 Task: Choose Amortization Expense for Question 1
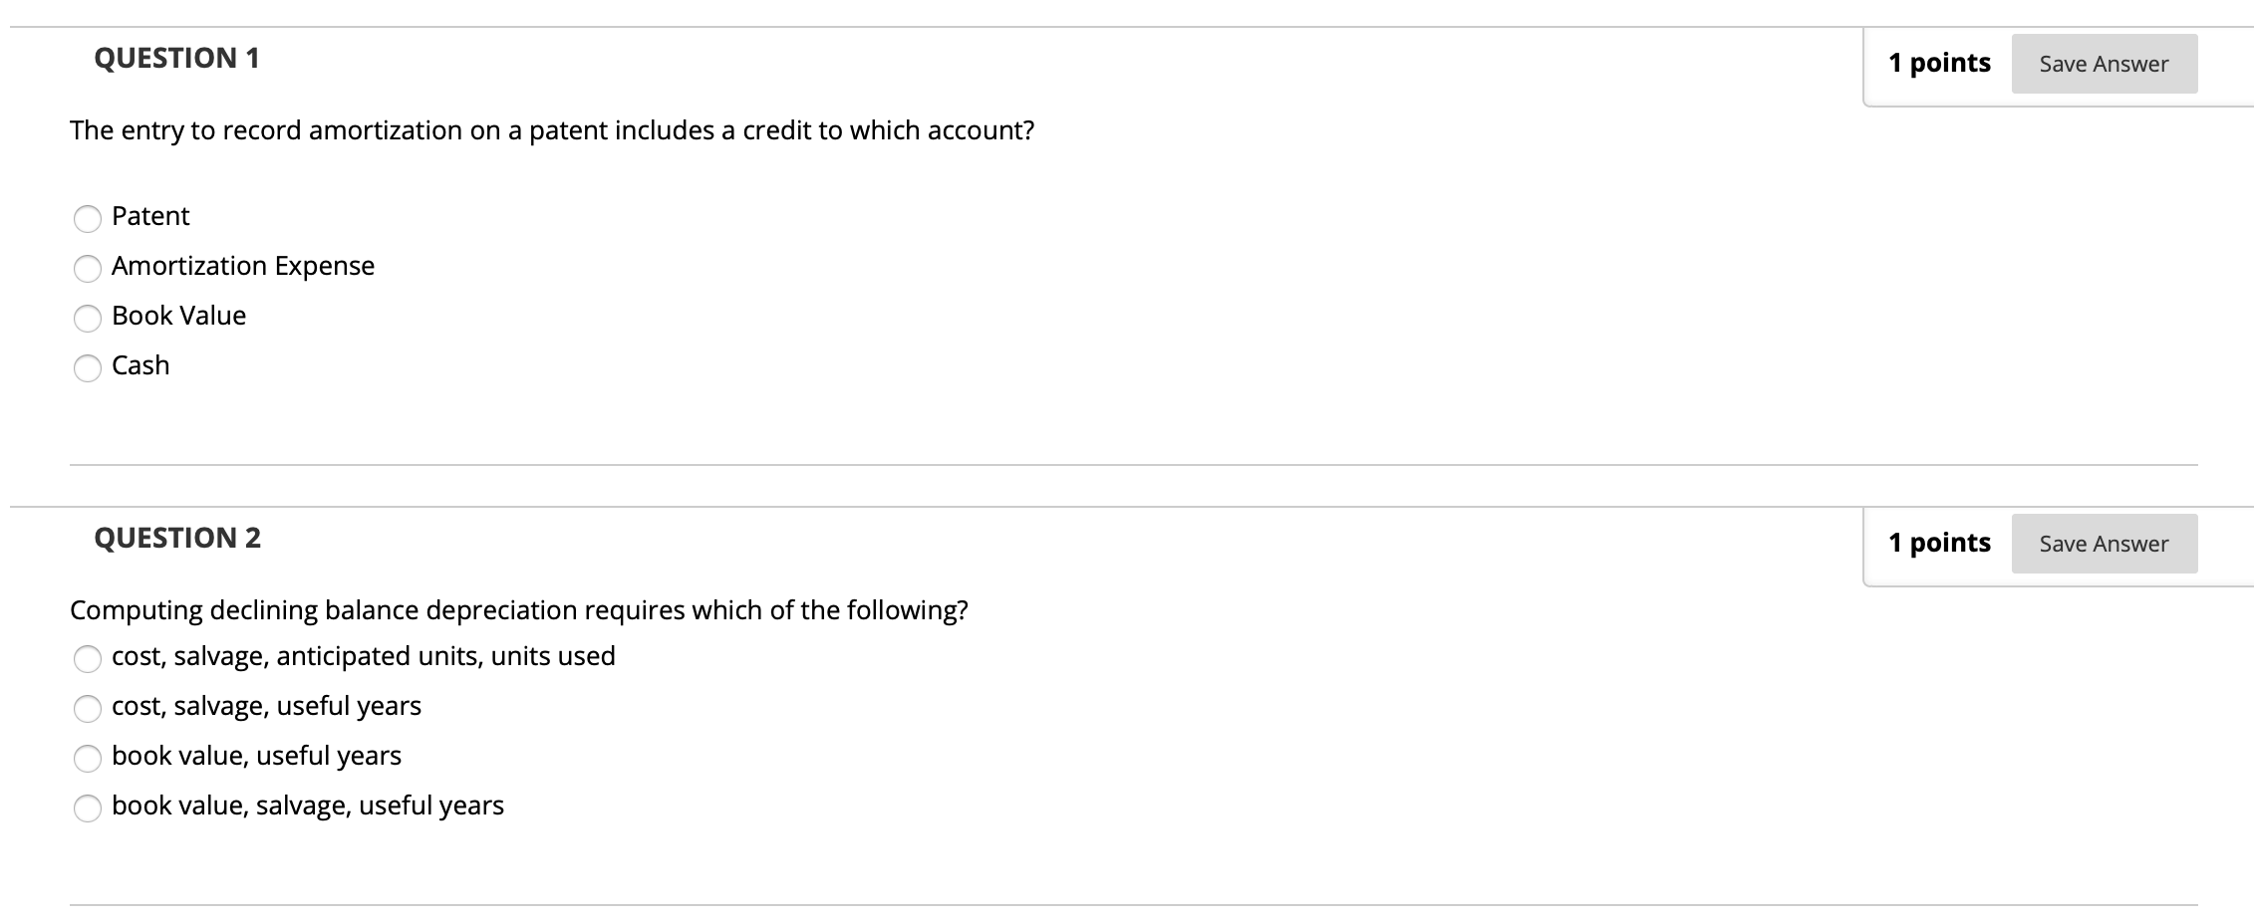point(88,268)
